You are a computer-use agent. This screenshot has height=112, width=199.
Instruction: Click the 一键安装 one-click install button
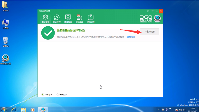click(x=150, y=31)
